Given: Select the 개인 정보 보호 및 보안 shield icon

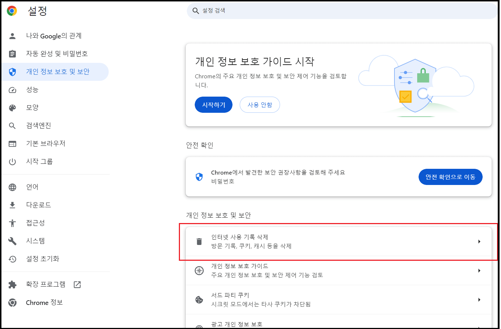Looking at the screenshot, I should tap(13, 71).
